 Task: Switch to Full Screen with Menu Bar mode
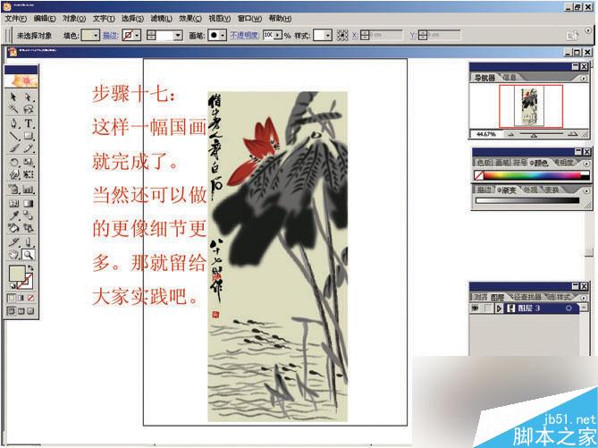(21, 311)
